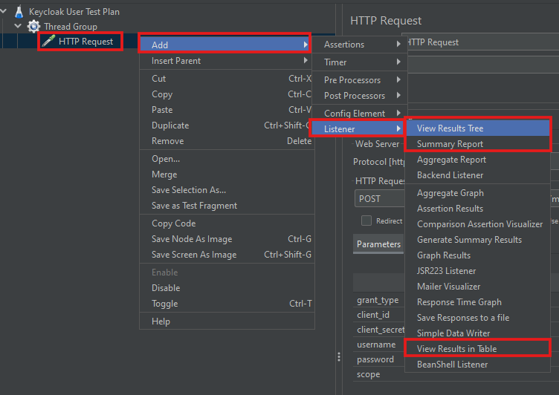
Task: Collapse the Keycloak User Test Plan node
Action: pyautogui.click(x=4, y=11)
